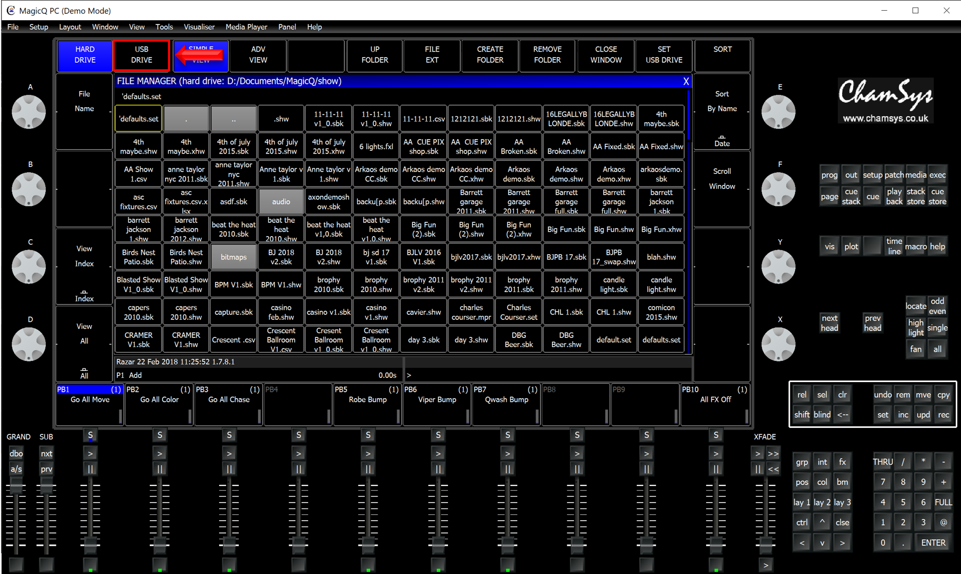This screenshot has width=961, height=574.
Task: Click the CREATE FOLDER button
Action: pos(490,55)
